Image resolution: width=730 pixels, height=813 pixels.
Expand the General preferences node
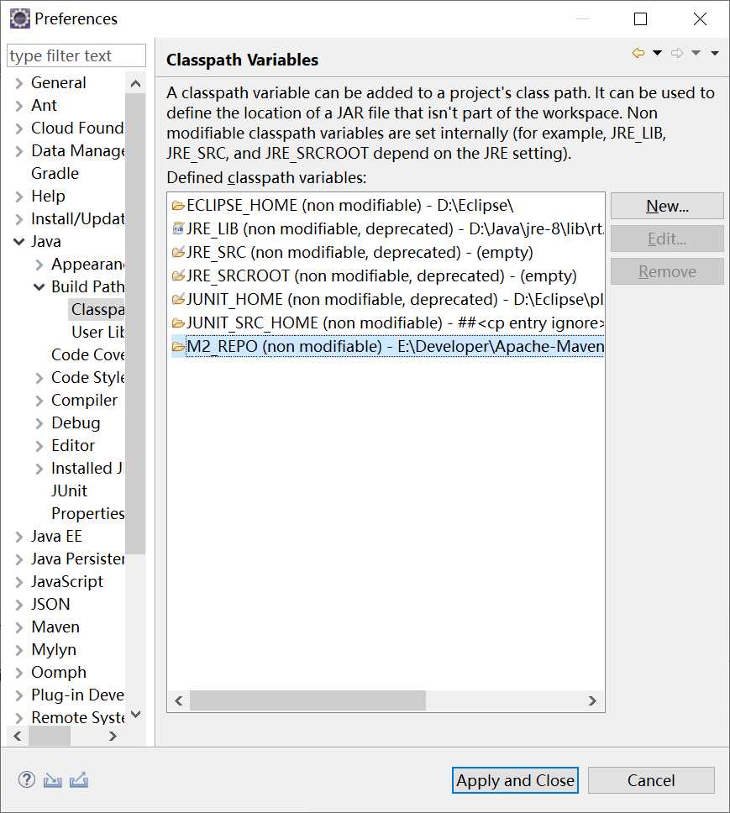pyautogui.click(x=19, y=83)
